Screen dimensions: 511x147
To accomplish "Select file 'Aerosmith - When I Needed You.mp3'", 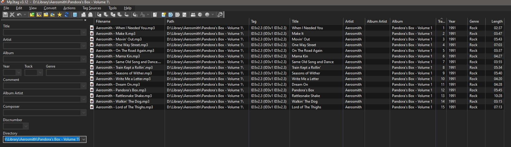I will pos(125,28).
